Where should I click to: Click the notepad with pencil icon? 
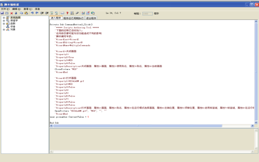88,13
